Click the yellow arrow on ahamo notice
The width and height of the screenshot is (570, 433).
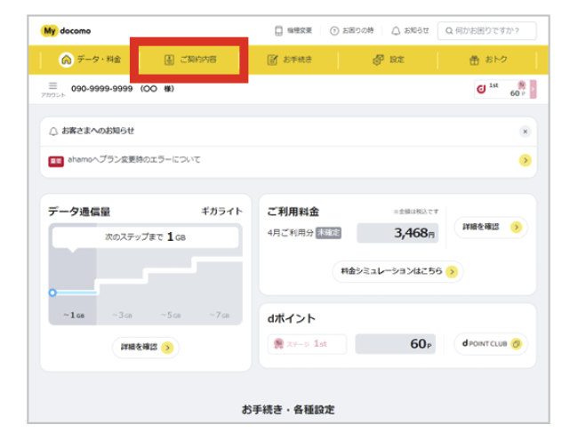525,160
